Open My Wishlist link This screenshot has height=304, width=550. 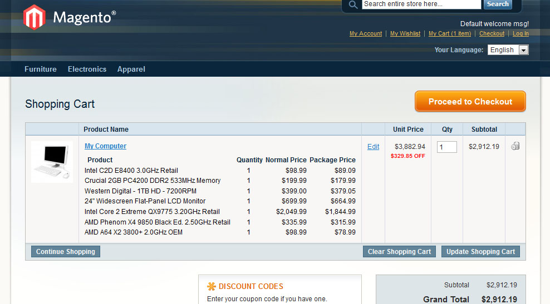click(405, 33)
